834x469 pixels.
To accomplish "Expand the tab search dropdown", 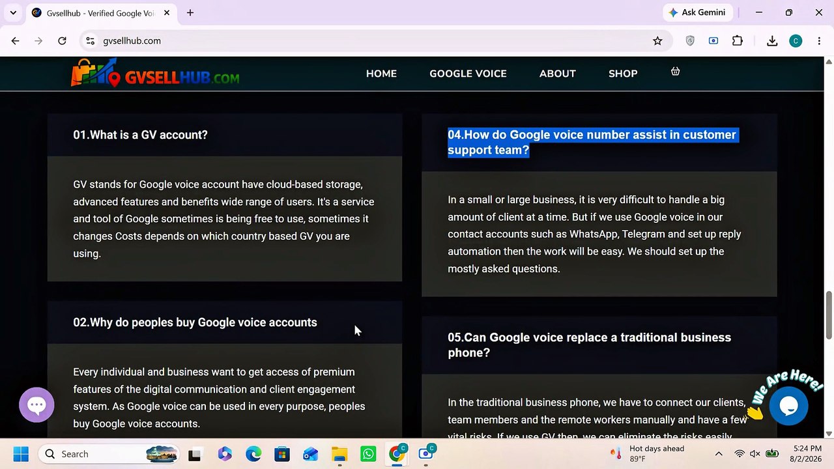I will pyautogui.click(x=13, y=12).
